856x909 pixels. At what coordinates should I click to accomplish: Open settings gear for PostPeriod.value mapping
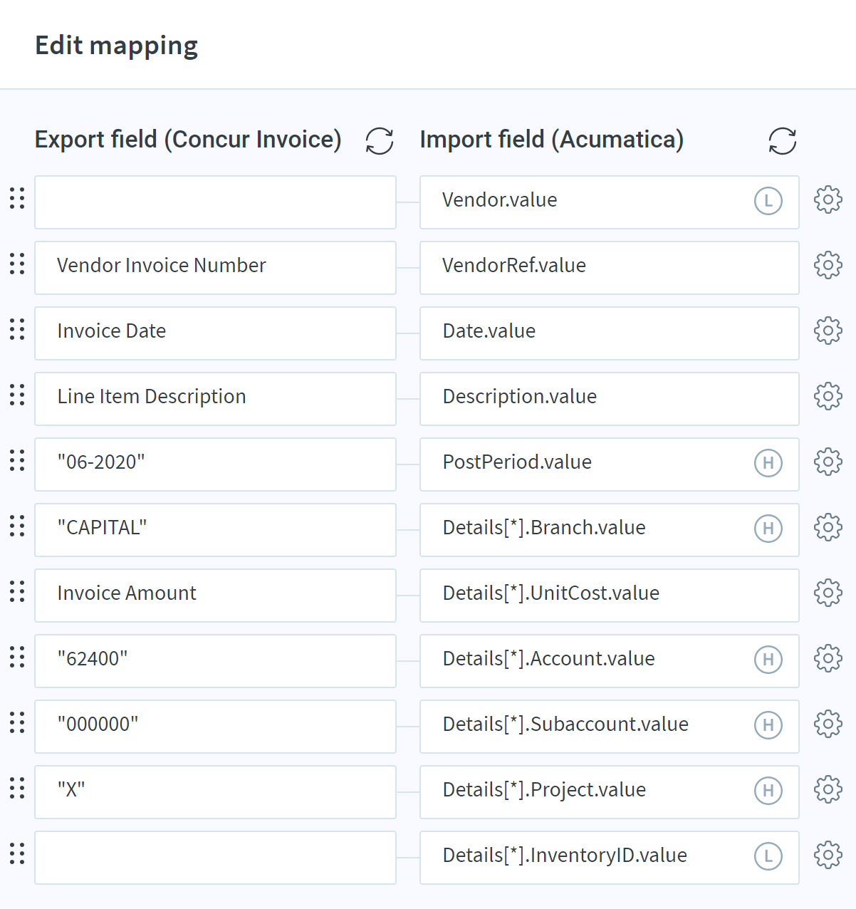828,462
